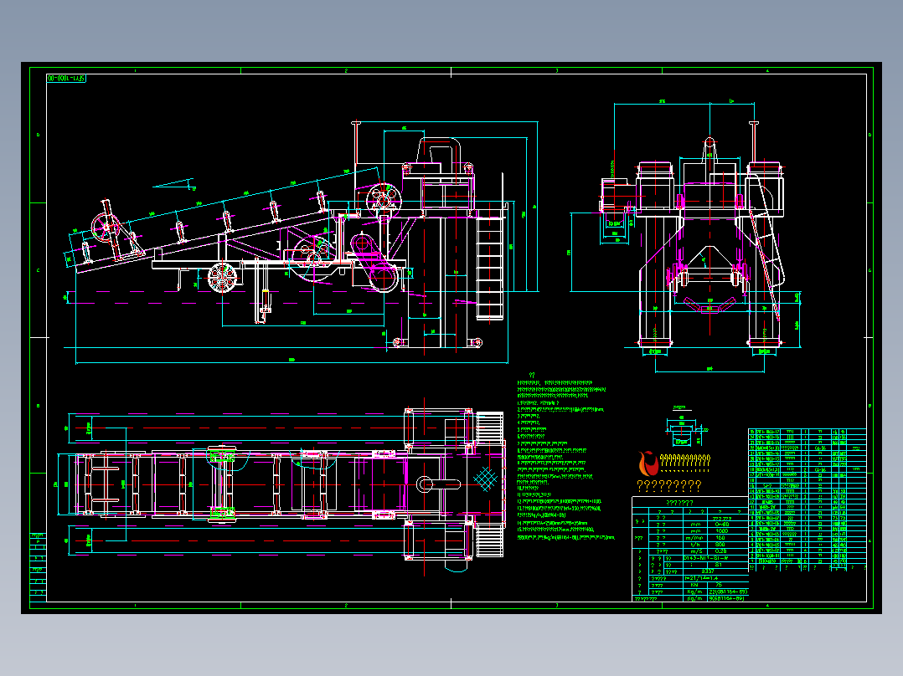
Task: Pick the lower stair grating in the plan view
Action: click(489, 540)
